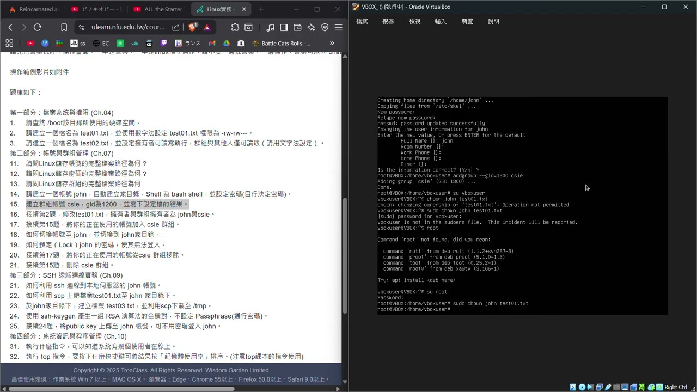Click VirtualBox audio status icon
This screenshot has width=697, height=392.
591,387
